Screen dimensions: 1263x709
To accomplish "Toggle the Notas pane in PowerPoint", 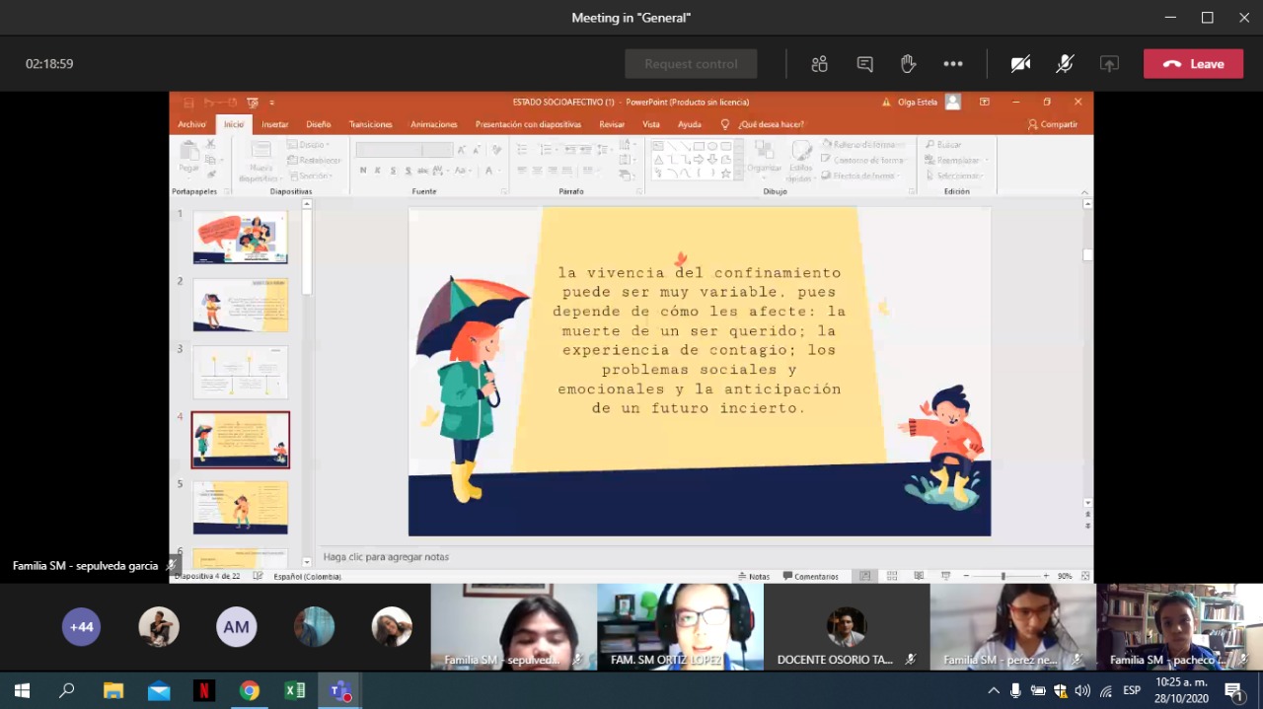I will [753, 576].
